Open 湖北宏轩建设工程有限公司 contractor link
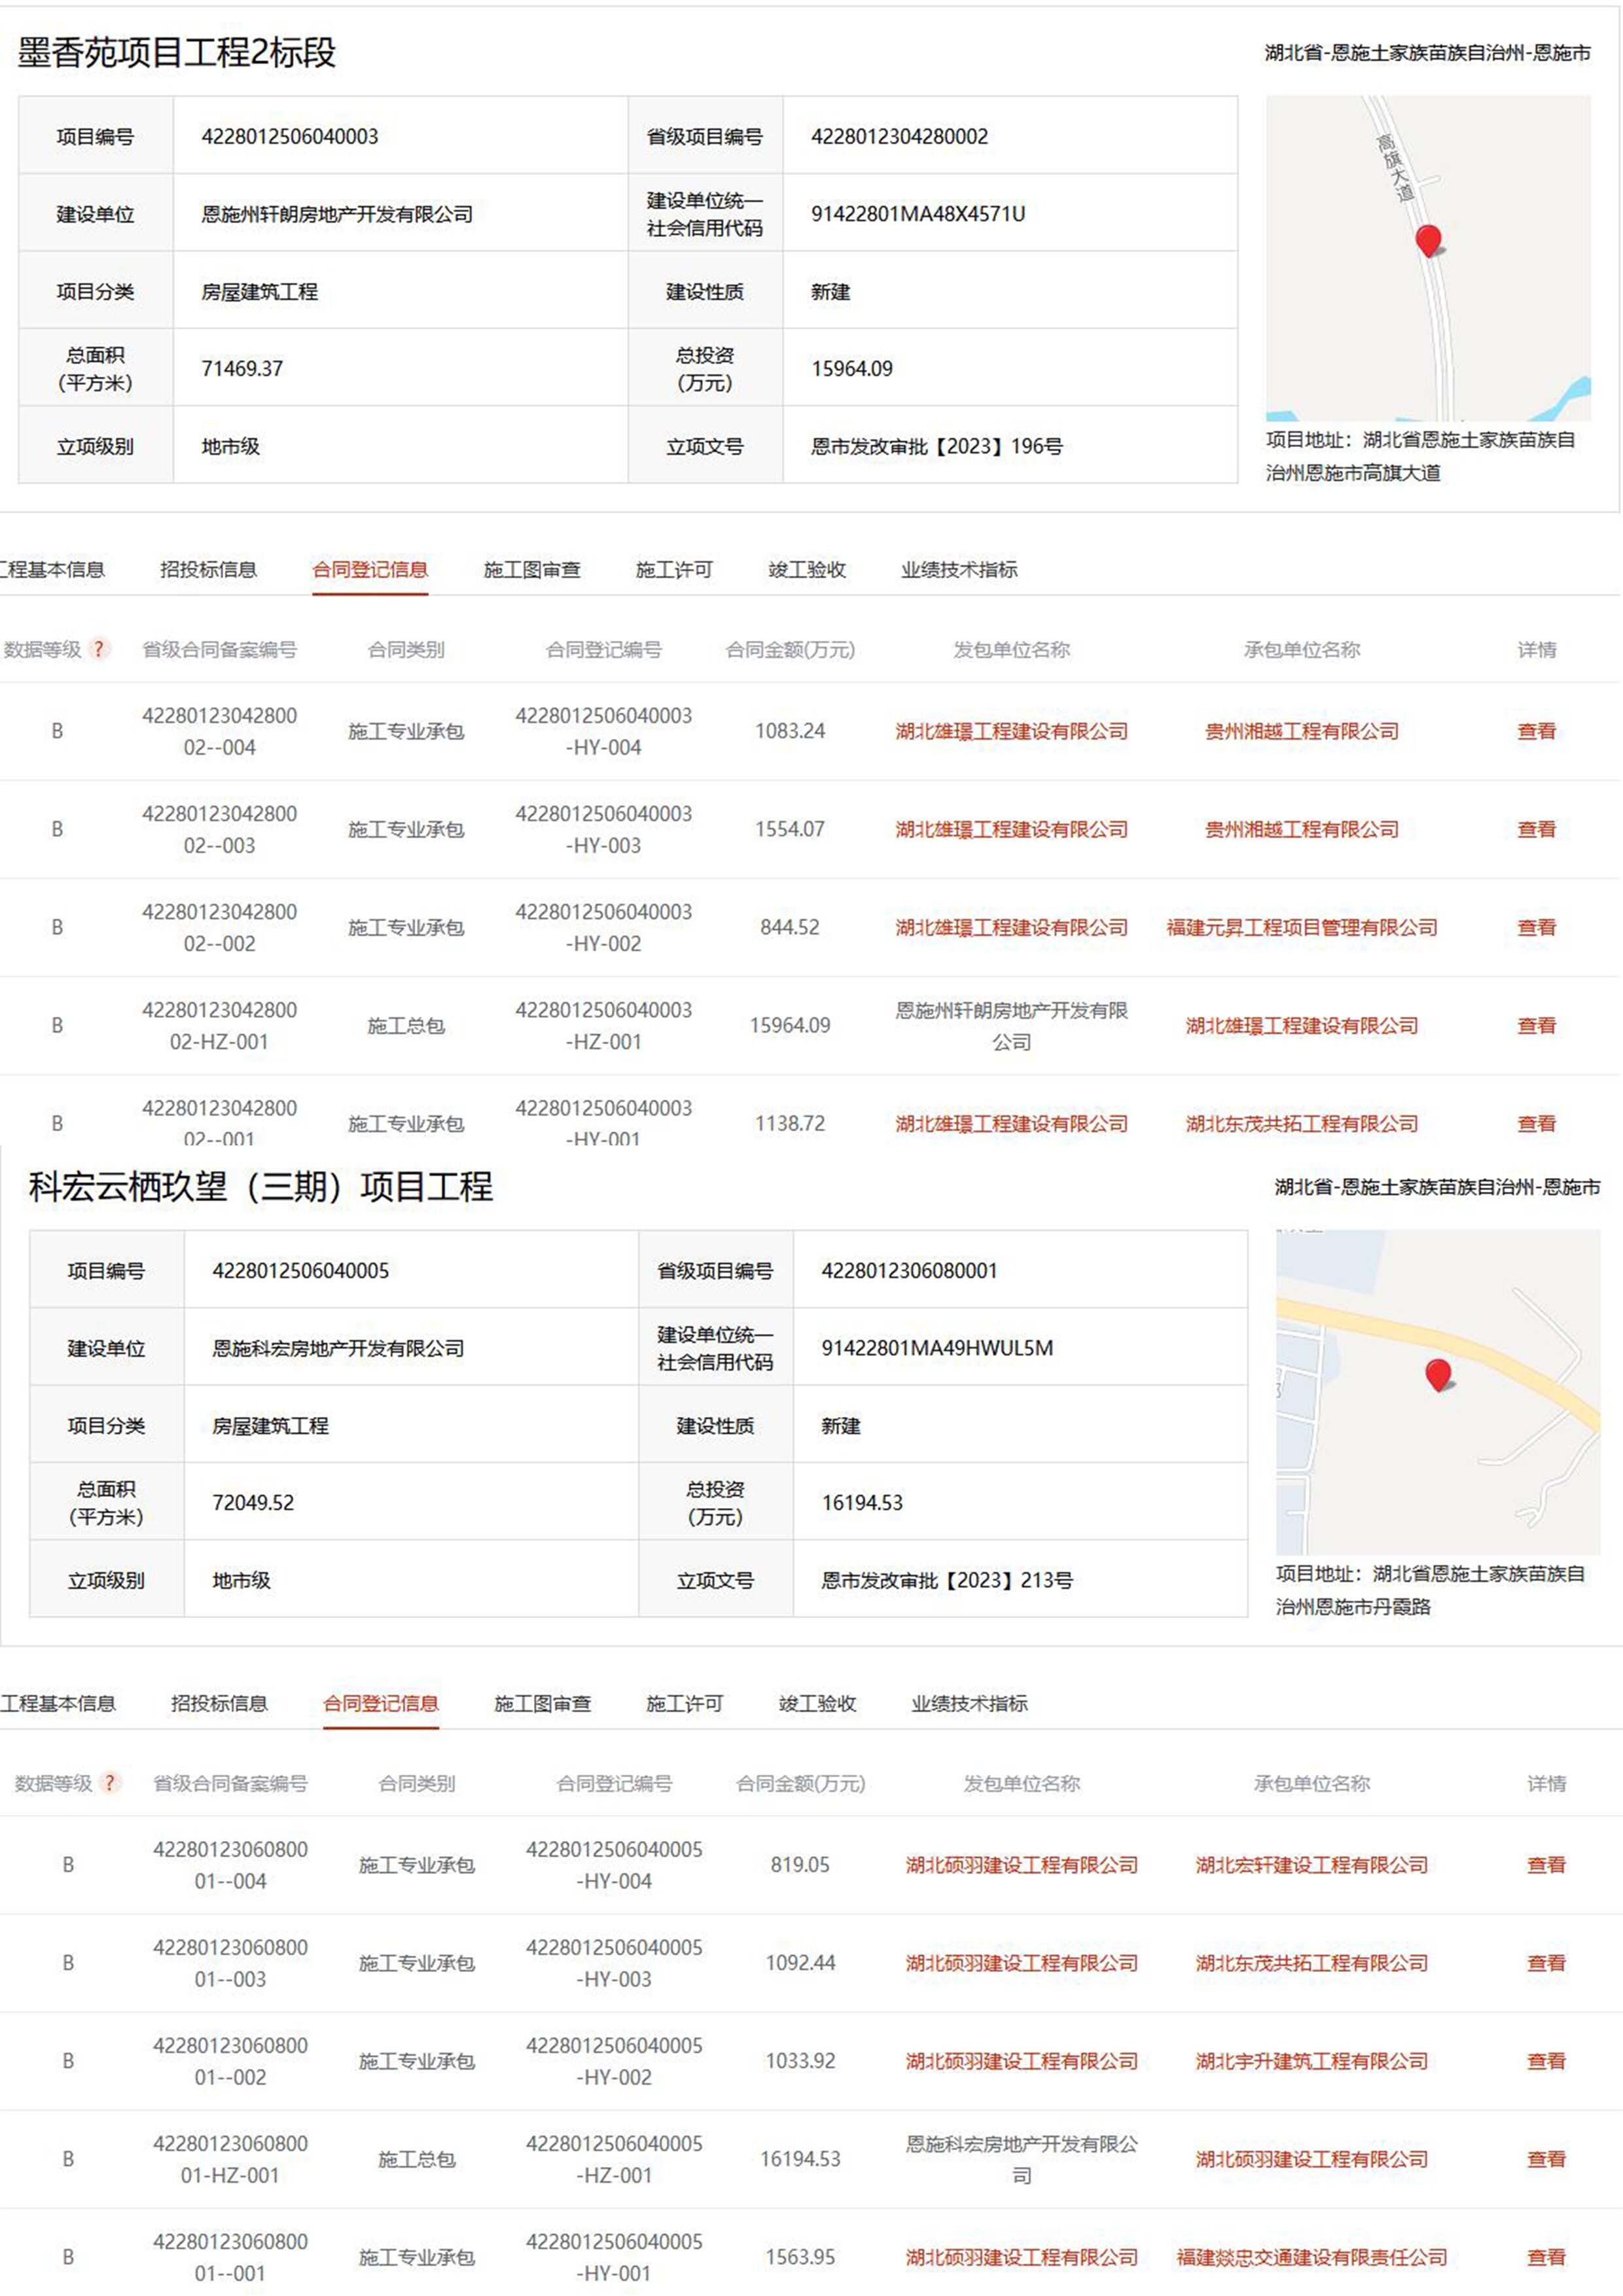The width and height of the screenshot is (1623, 2296). pyautogui.click(x=1311, y=1865)
